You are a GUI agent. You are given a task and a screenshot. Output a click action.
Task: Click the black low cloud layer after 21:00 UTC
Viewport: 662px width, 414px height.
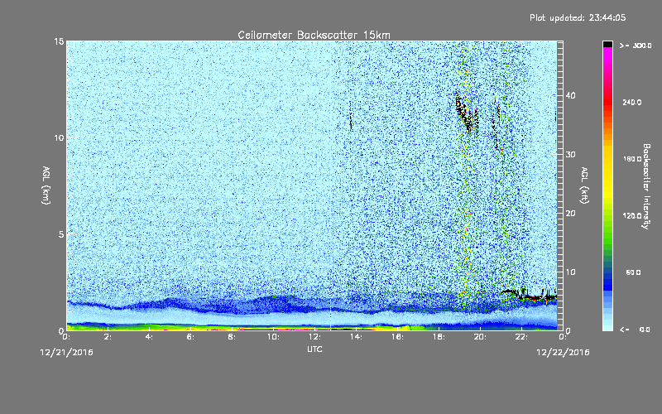[x=528, y=295]
